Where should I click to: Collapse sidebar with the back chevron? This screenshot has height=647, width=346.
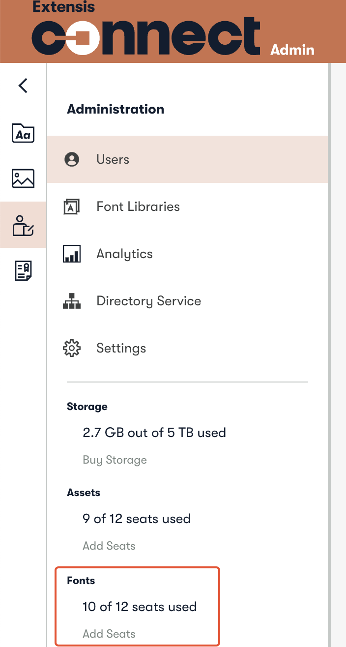pyautogui.click(x=23, y=86)
